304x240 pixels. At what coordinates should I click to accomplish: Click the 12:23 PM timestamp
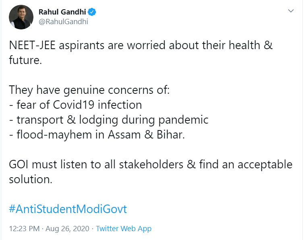(24, 229)
